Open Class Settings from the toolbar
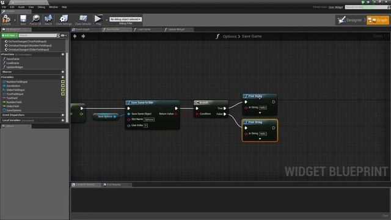 click(x=64, y=20)
